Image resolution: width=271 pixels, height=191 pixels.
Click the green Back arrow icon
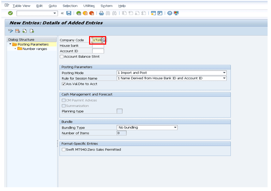click(79, 13)
